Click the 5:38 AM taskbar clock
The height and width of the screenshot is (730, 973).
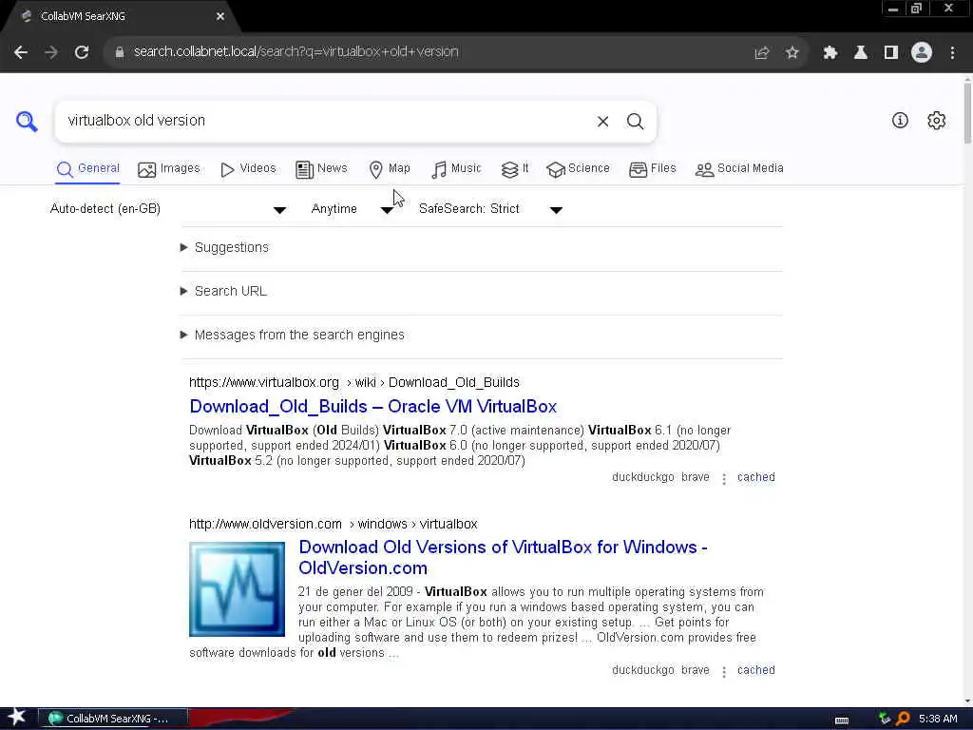click(x=938, y=719)
